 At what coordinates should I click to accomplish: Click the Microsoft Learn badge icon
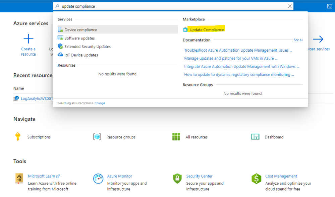click(19, 179)
